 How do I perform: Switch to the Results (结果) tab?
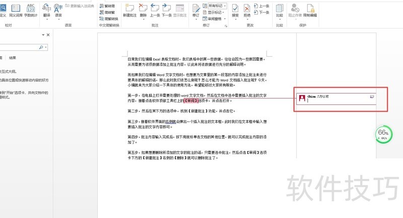[x=12, y=58]
